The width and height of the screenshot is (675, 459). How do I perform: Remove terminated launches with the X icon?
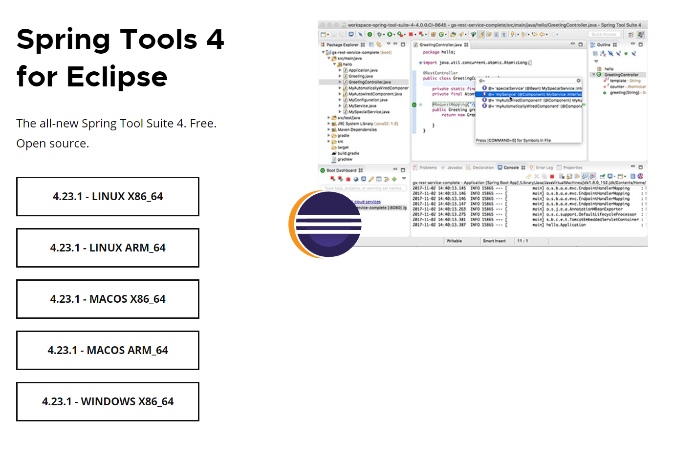click(x=537, y=175)
